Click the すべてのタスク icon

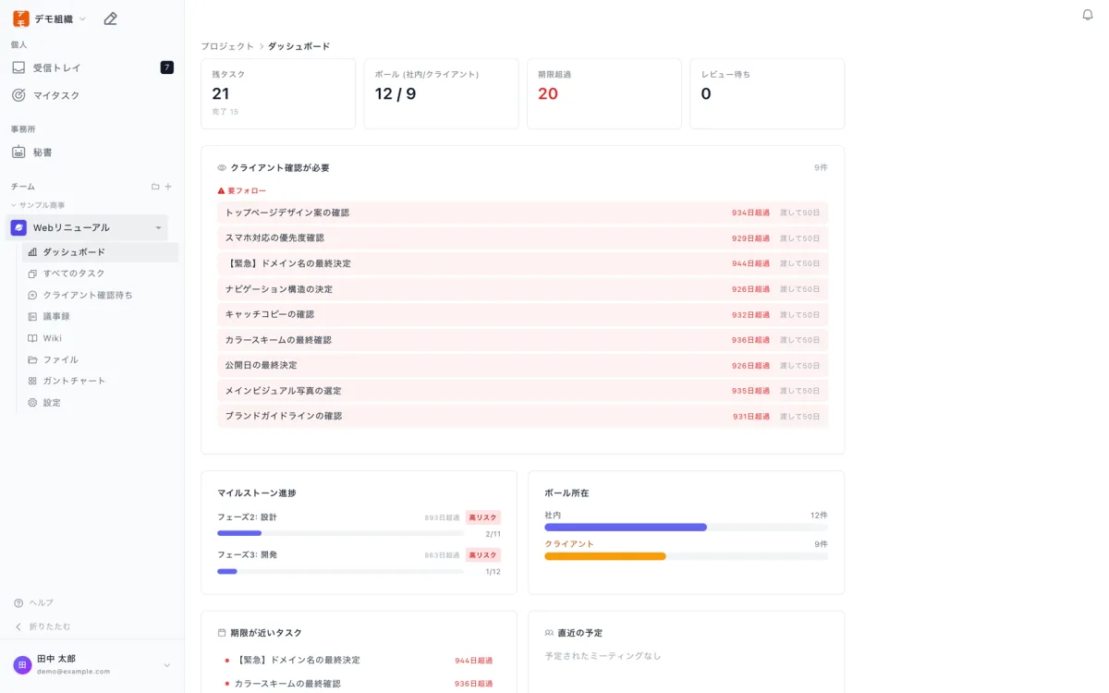(x=32, y=274)
